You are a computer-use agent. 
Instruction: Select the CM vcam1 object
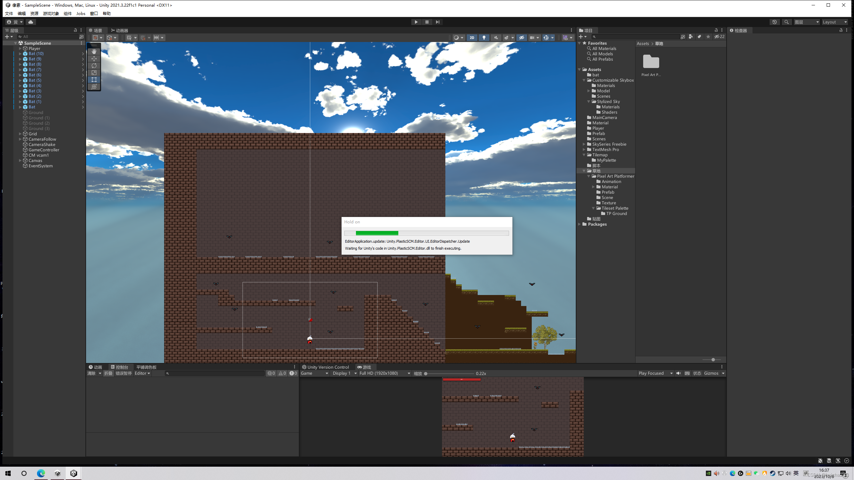point(38,155)
